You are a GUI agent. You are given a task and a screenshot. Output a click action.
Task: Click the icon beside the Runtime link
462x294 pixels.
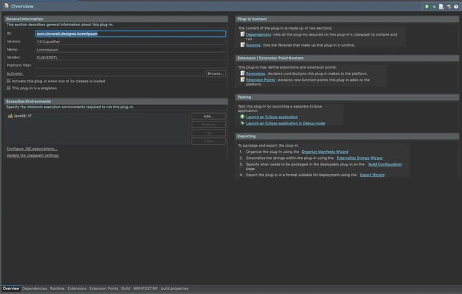(242, 45)
